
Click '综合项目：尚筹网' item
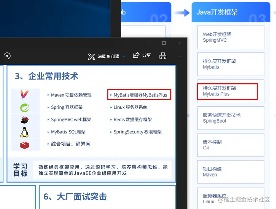pyautogui.click(x=71, y=144)
